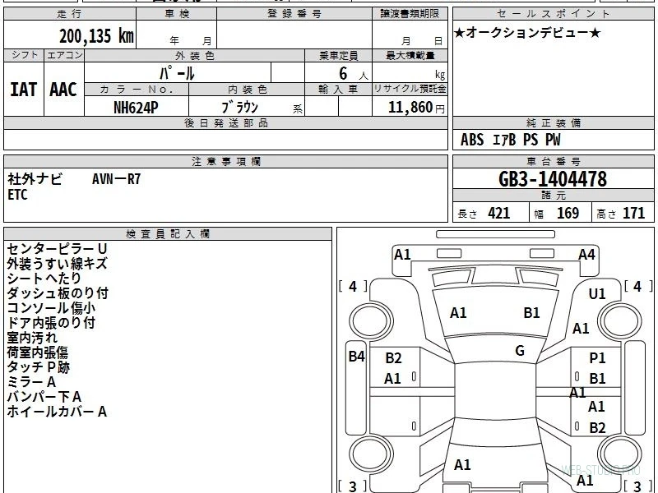
Task: Select the 幅 169 width value
Action: tap(557, 214)
